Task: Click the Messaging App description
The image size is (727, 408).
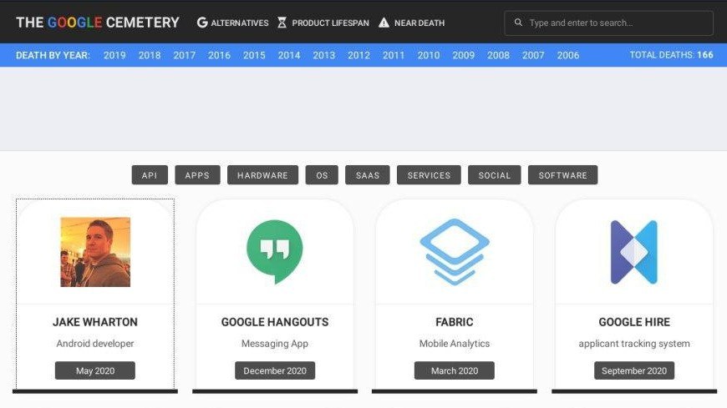Action: (x=274, y=344)
